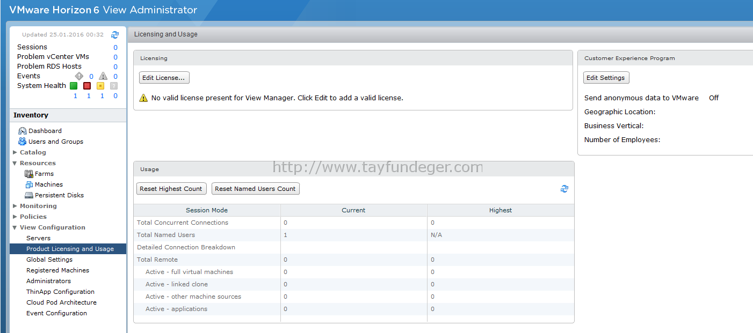
Task: Click the yellow System Health status icon
Action: tap(100, 86)
